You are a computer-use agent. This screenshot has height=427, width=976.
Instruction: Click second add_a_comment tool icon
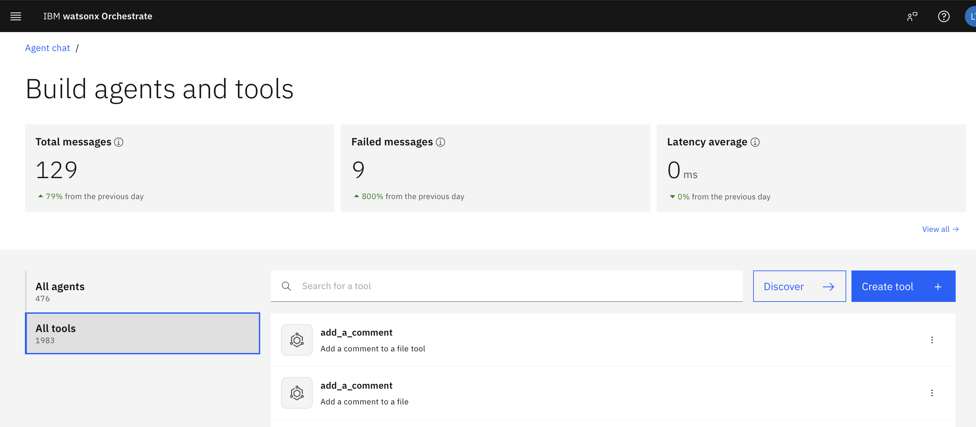[x=297, y=393]
